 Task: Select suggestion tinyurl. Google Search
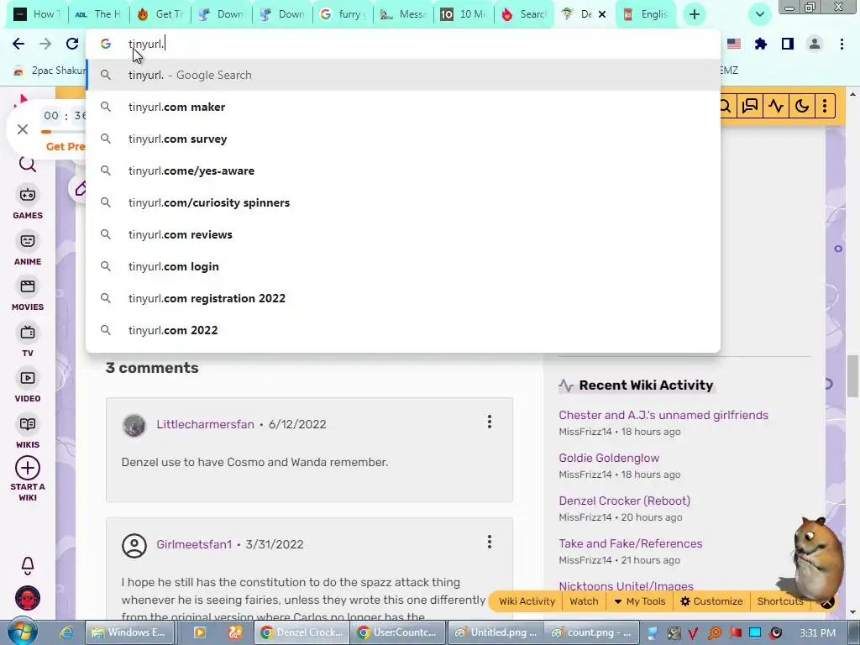[403, 75]
